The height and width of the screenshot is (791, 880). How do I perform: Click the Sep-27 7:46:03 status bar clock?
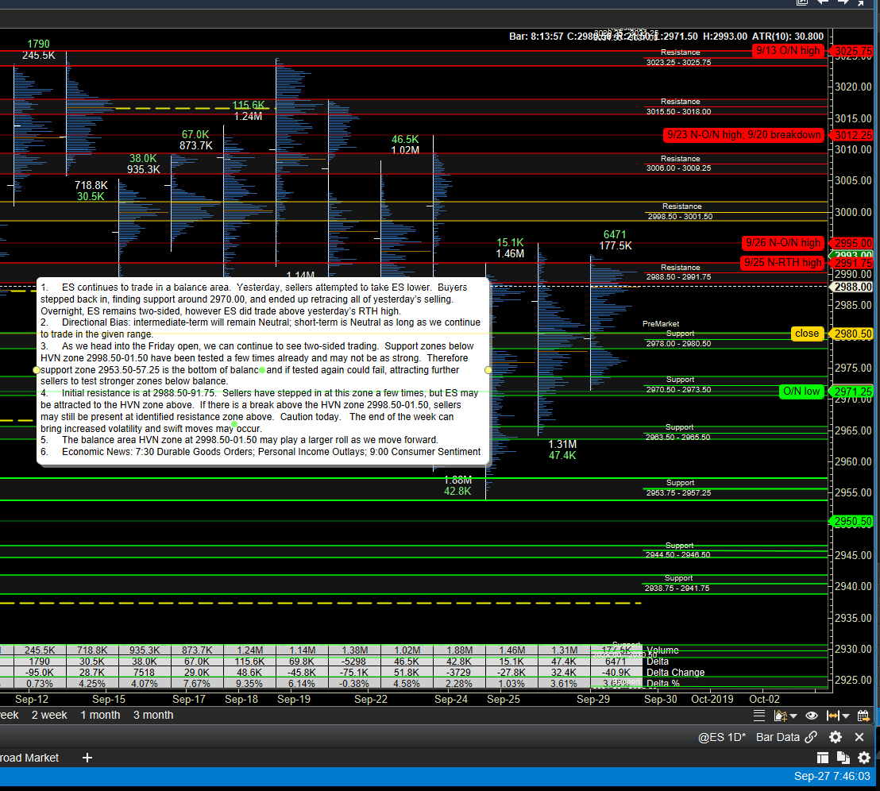pyautogui.click(x=832, y=777)
